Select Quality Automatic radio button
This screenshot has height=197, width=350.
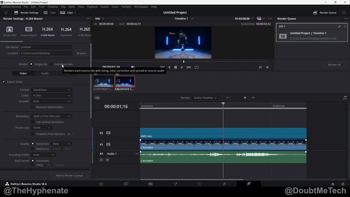[33, 143]
